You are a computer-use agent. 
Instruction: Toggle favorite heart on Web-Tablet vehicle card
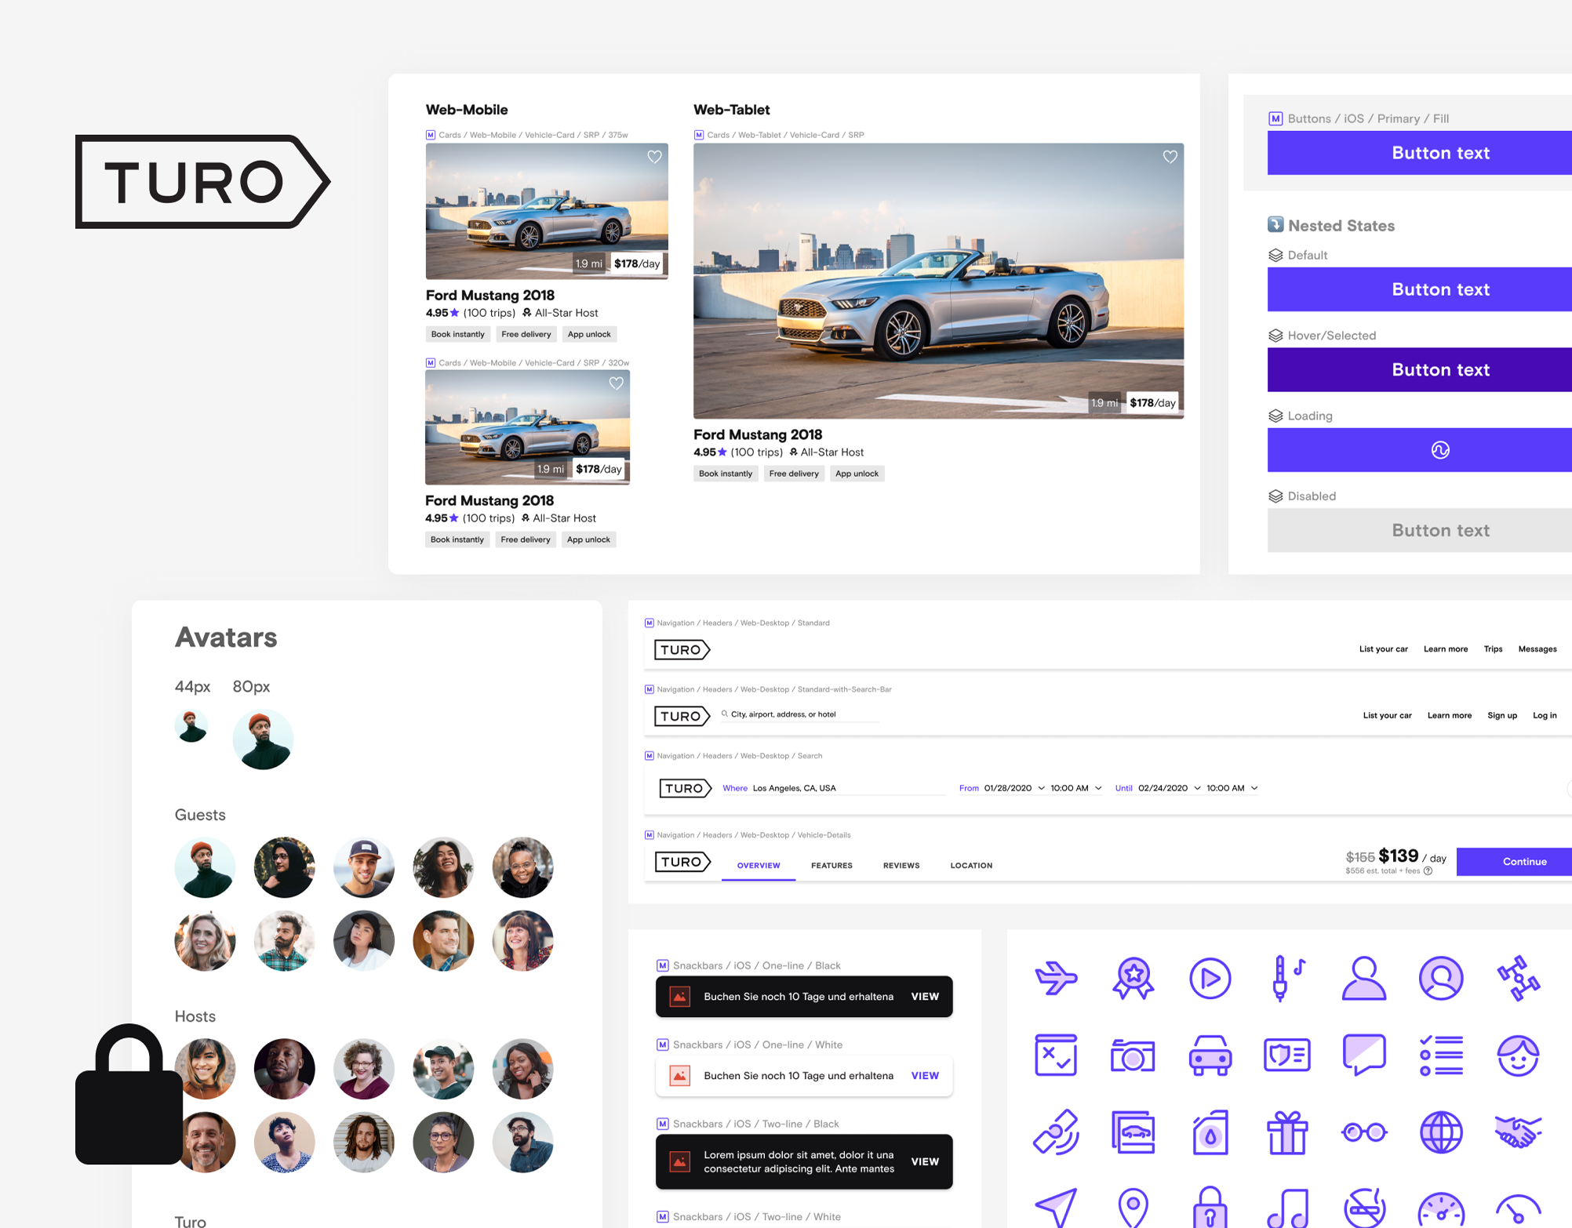[1170, 157]
